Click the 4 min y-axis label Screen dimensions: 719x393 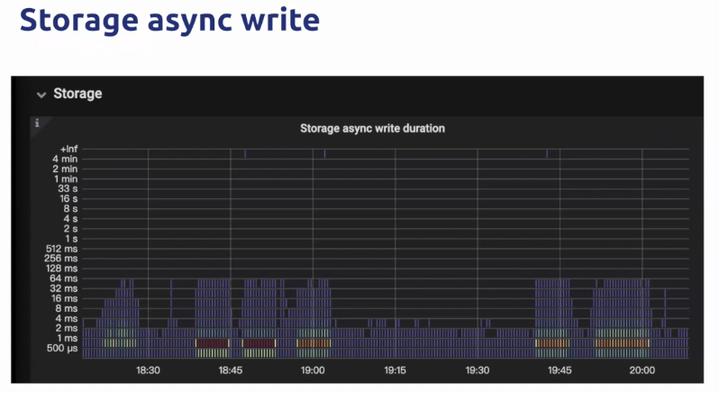click(x=65, y=160)
